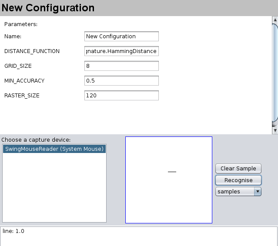Click the short drawn line in canvas

172,172
